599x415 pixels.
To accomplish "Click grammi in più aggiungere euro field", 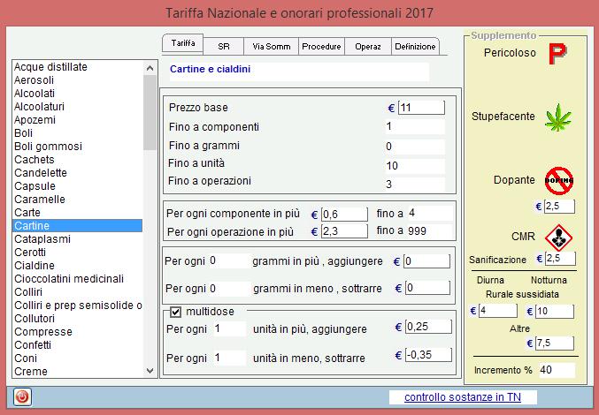I will tap(426, 261).
